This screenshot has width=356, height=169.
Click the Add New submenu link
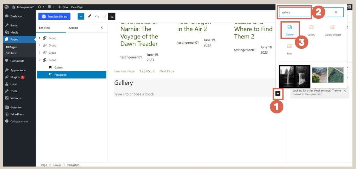coord(11,53)
